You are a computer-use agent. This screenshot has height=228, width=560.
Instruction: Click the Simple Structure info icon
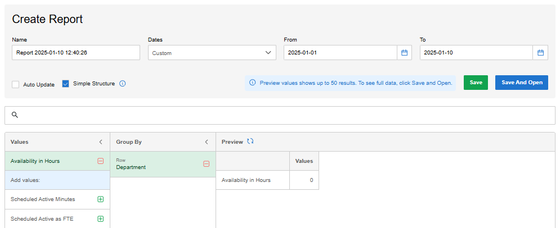[x=123, y=84]
